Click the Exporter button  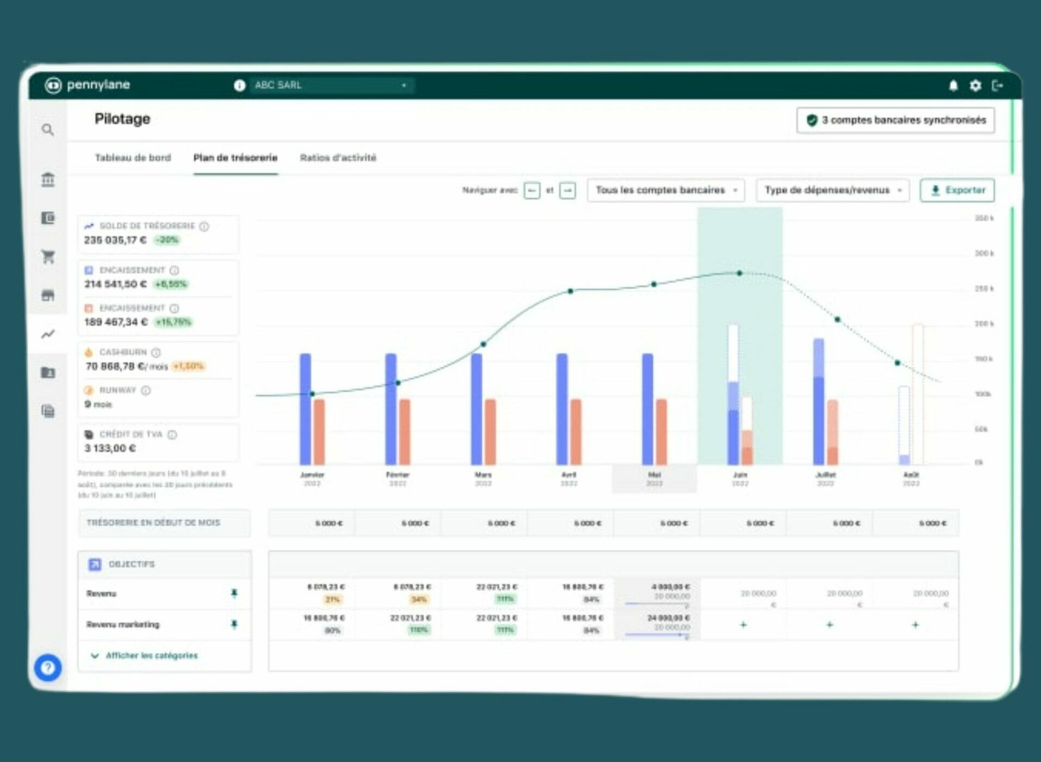(957, 190)
